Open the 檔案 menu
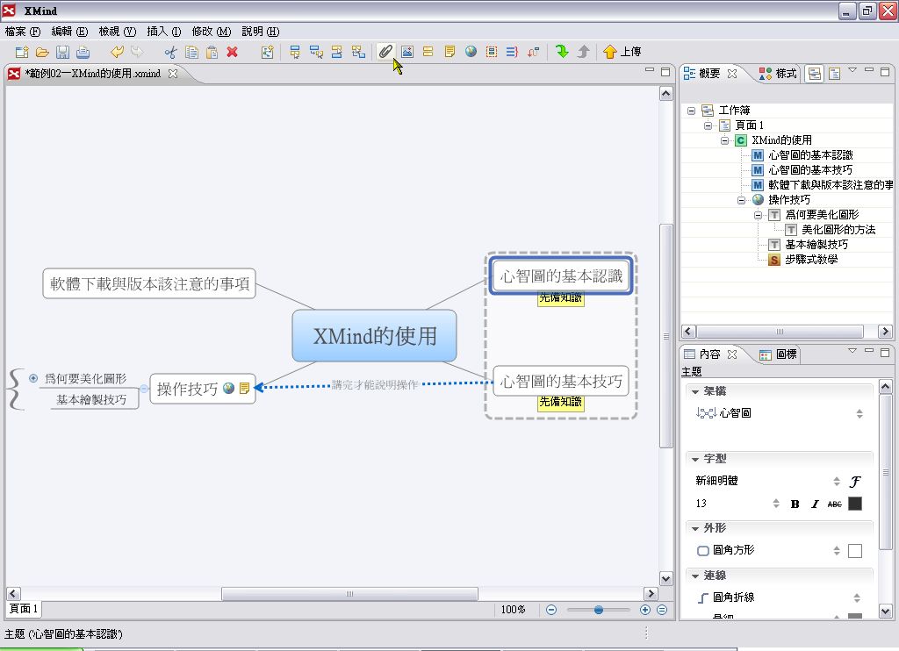This screenshot has width=899, height=651. click(23, 32)
